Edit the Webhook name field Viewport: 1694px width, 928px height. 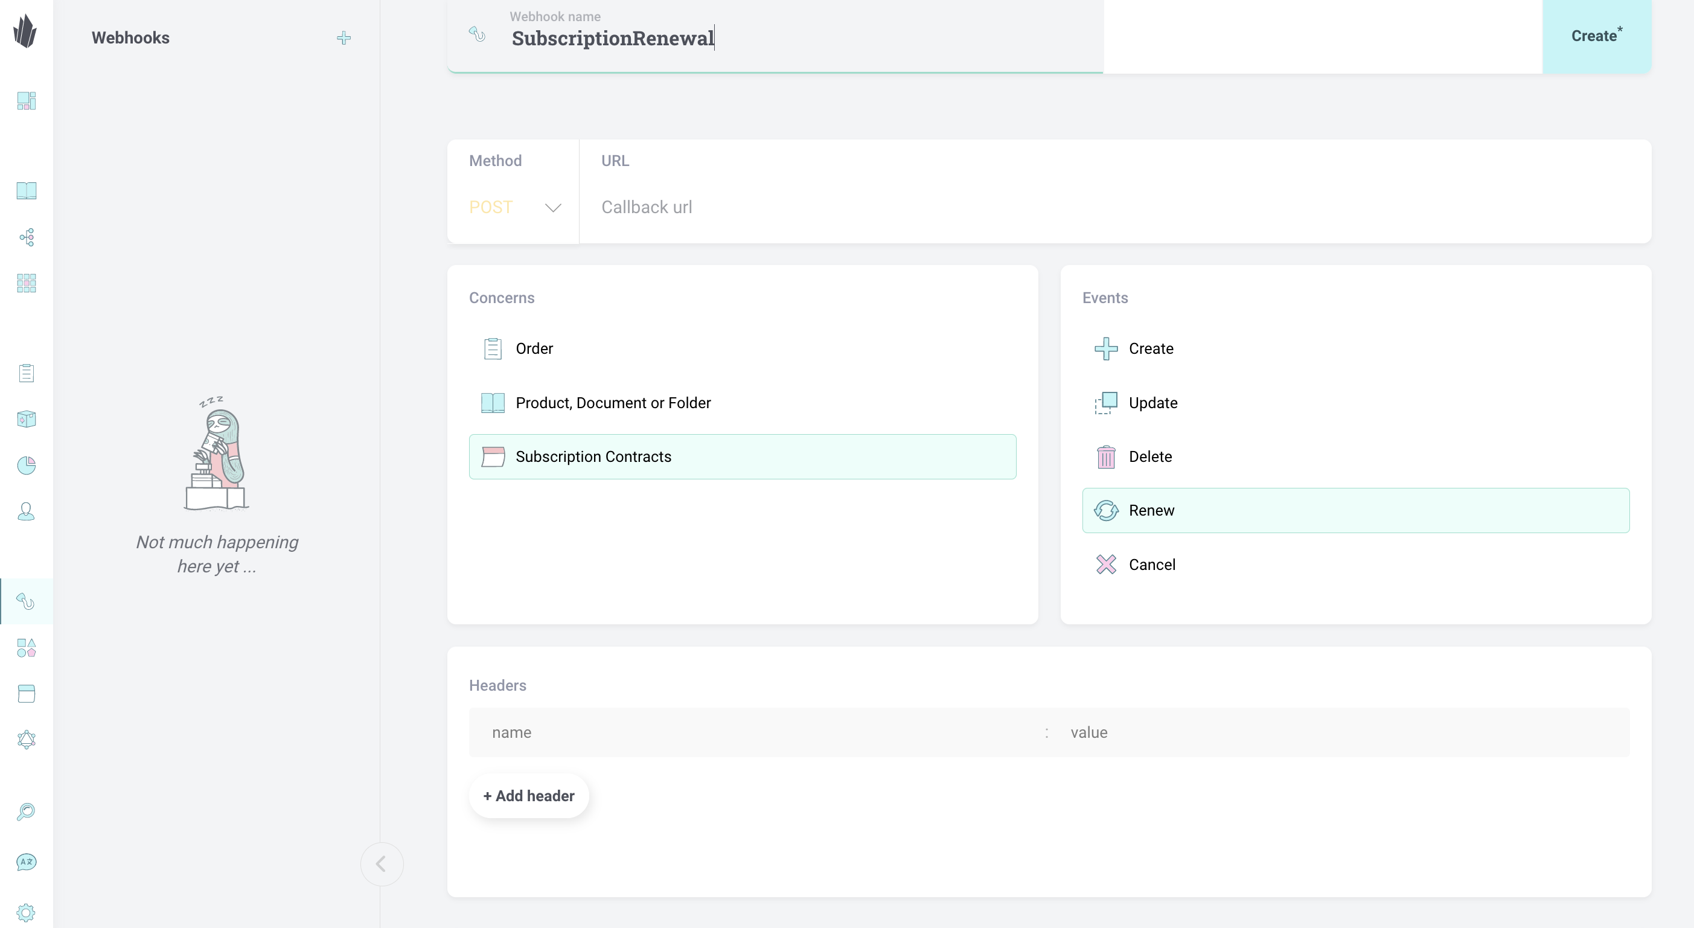pos(805,38)
